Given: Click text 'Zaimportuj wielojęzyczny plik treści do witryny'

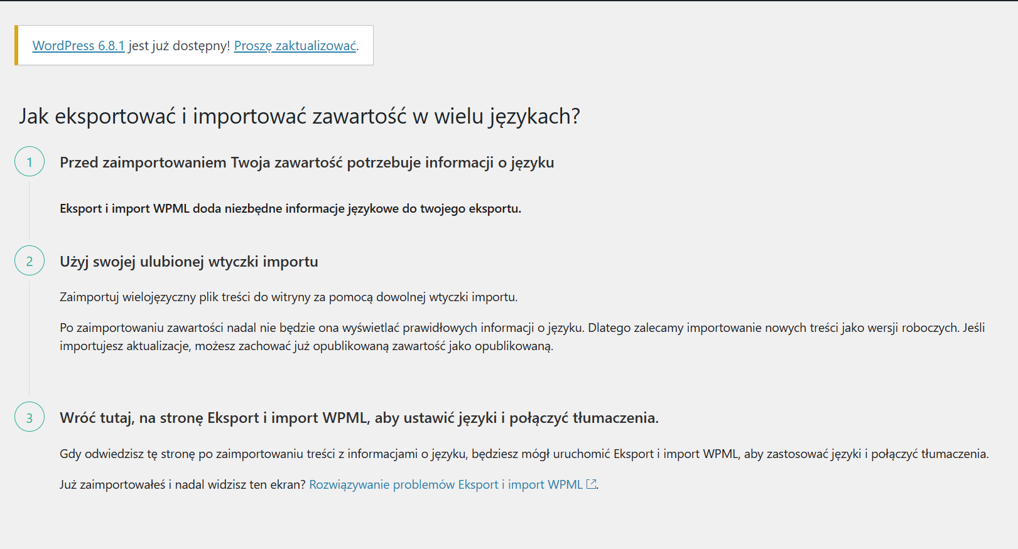Looking at the screenshot, I should click(x=185, y=297).
